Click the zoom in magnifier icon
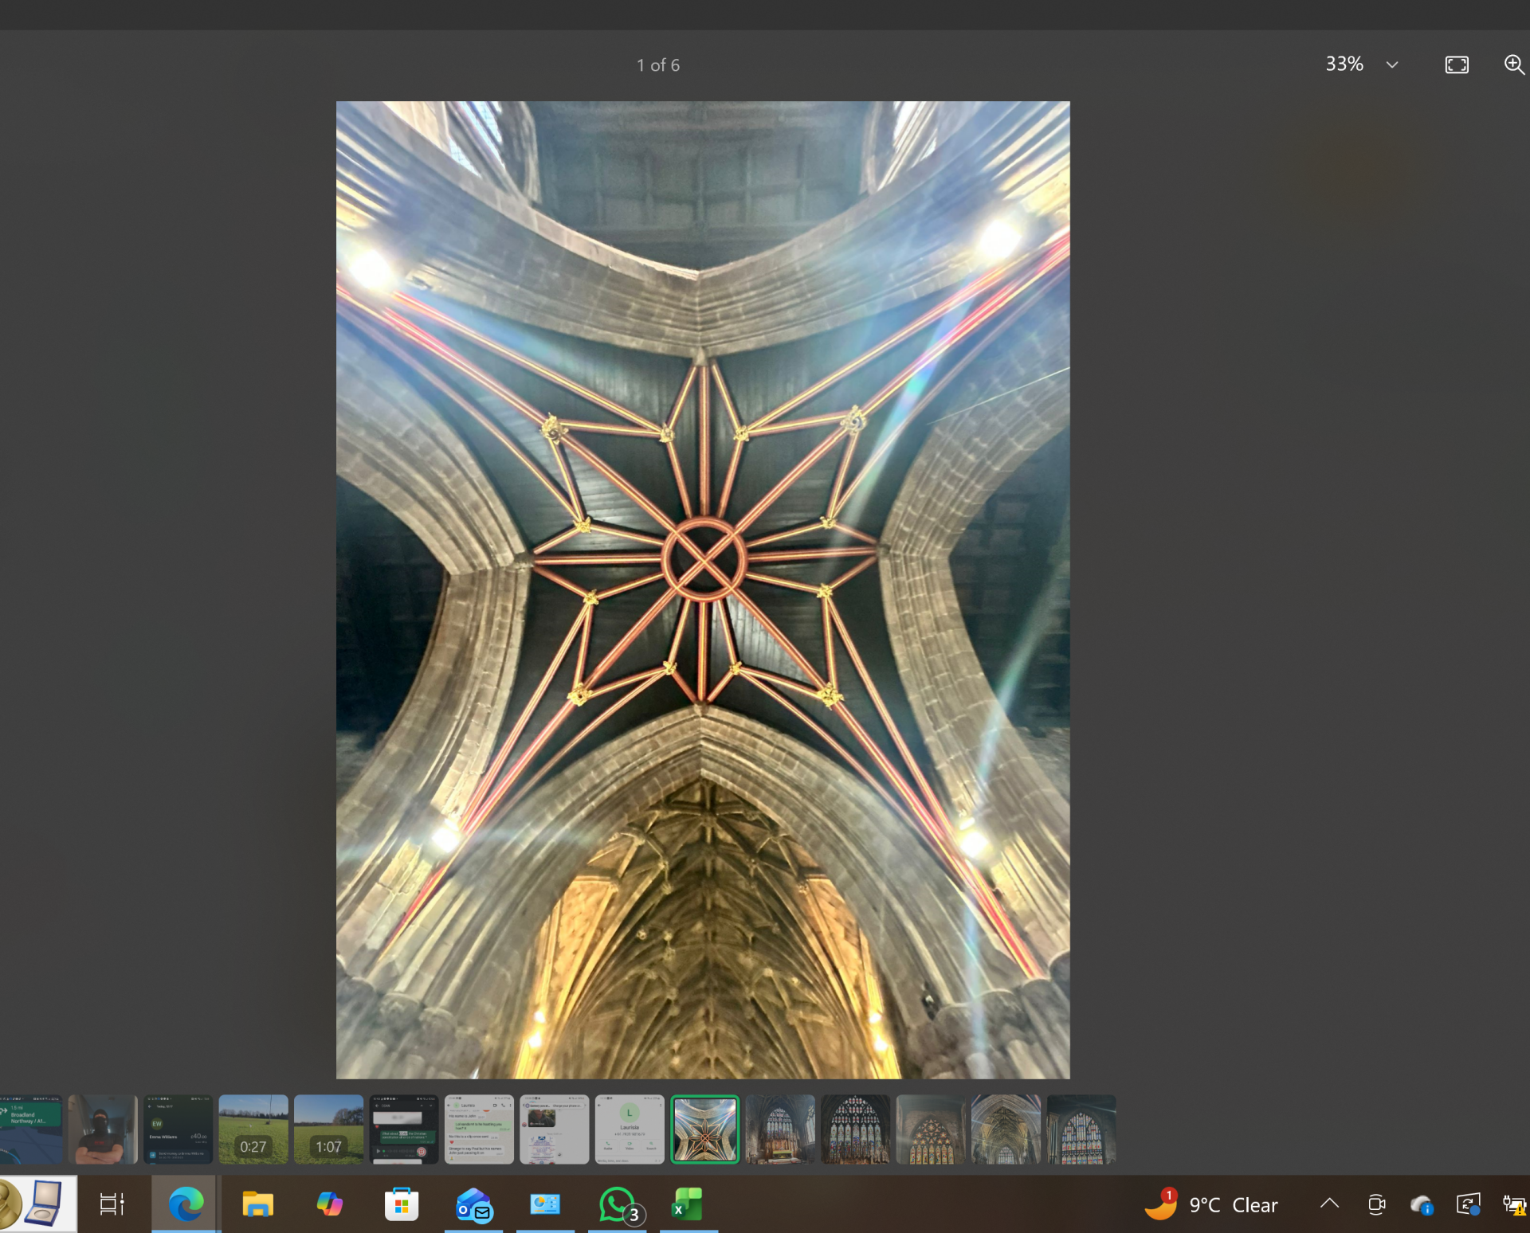The height and width of the screenshot is (1233, 1530). pos(1513,65)
